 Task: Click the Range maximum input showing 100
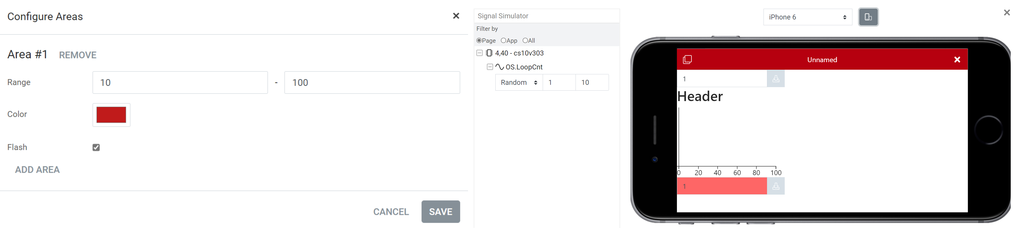(372, 82)
